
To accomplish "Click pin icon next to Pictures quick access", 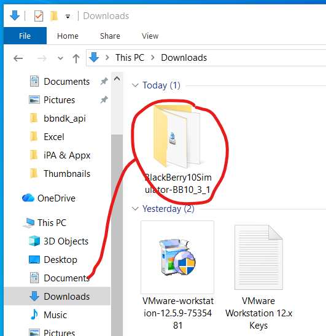I will coord(104,100).
